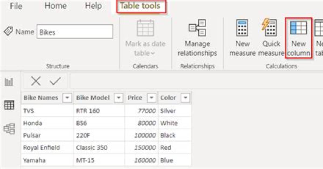
Task: Click the Black color cell
Action: 175,135
